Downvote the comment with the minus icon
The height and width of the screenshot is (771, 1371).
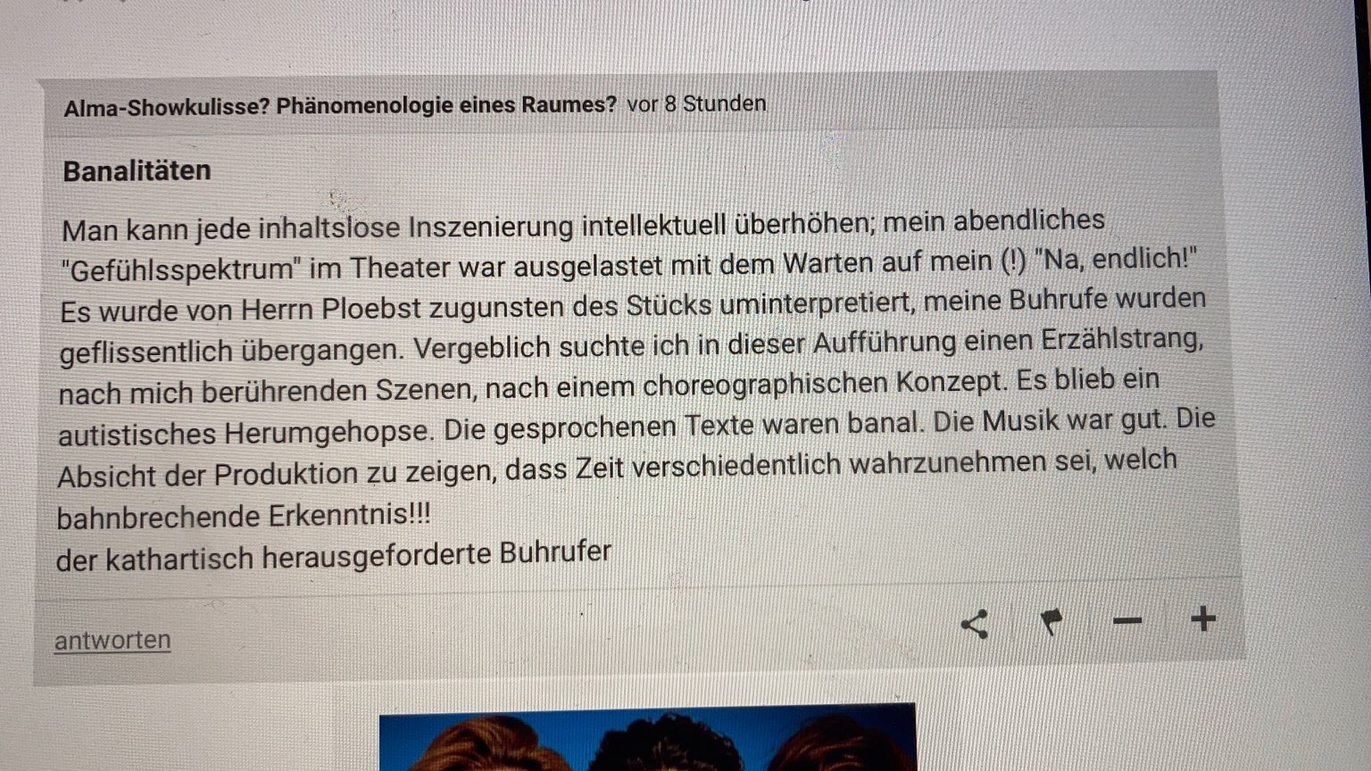click(1127, 620)
